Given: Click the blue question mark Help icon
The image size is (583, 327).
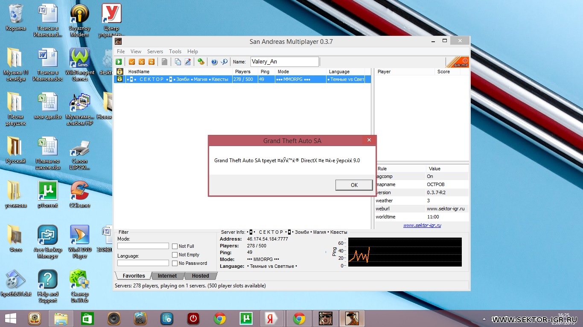Looking at the screenshot, I should pos(215,62).
